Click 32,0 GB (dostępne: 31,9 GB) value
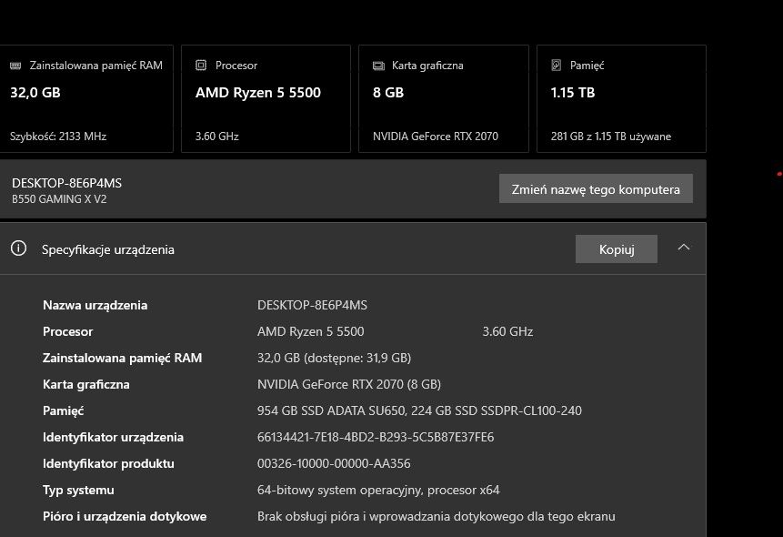 coord(334,358)
